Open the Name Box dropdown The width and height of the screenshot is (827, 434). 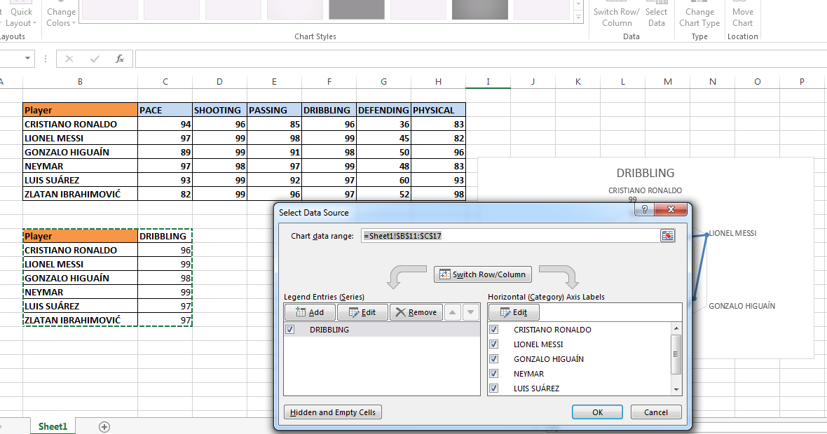point(27,59)
